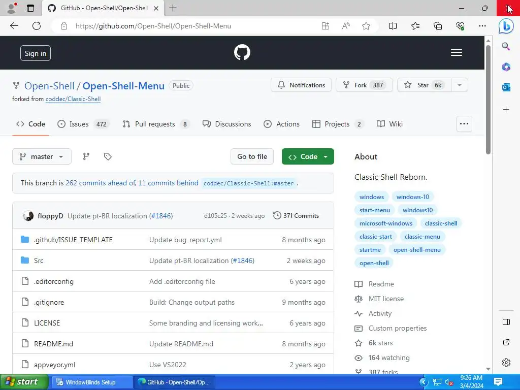Open the README.md file
This screenshot has width=520, height=390.
click(x=53, y=344)
